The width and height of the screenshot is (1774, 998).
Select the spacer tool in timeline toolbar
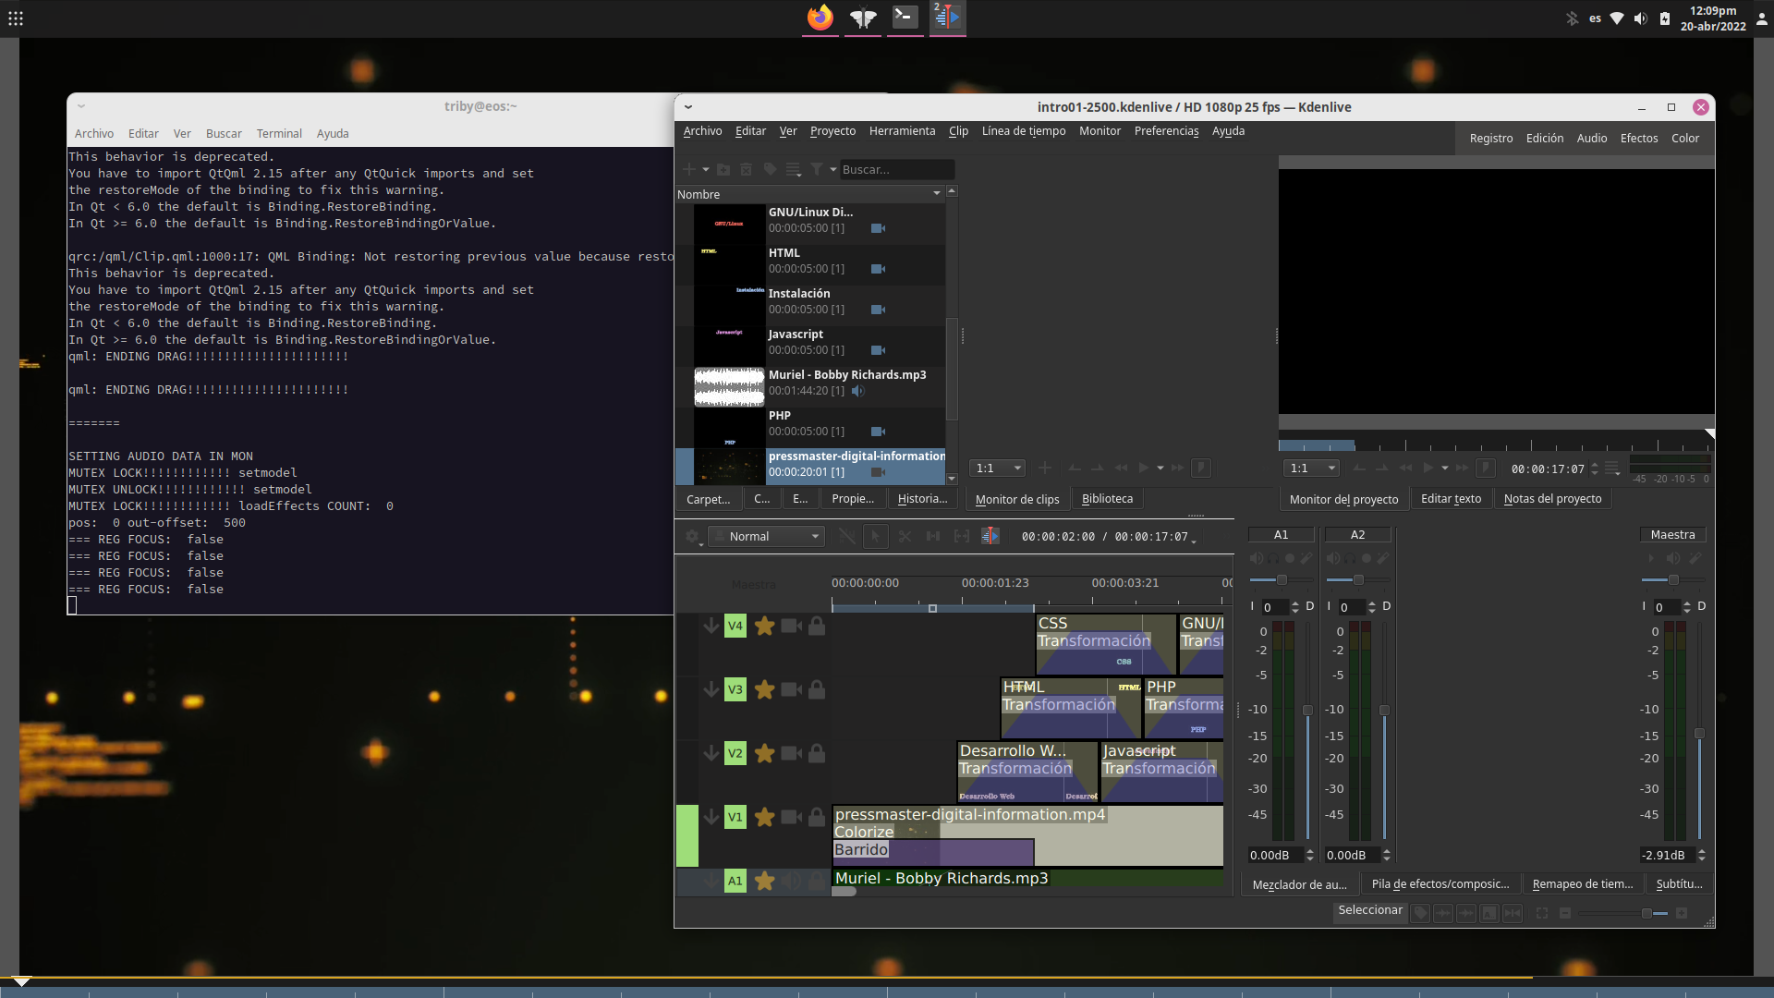coord(933,536)
